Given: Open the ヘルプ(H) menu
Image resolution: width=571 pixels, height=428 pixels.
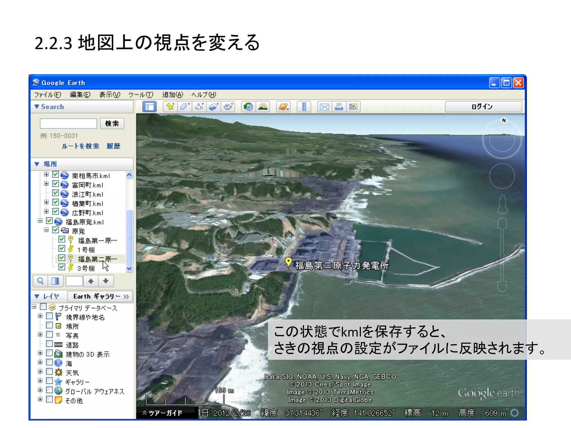Looking at the screenshot, I should click(x=204, y=95).
